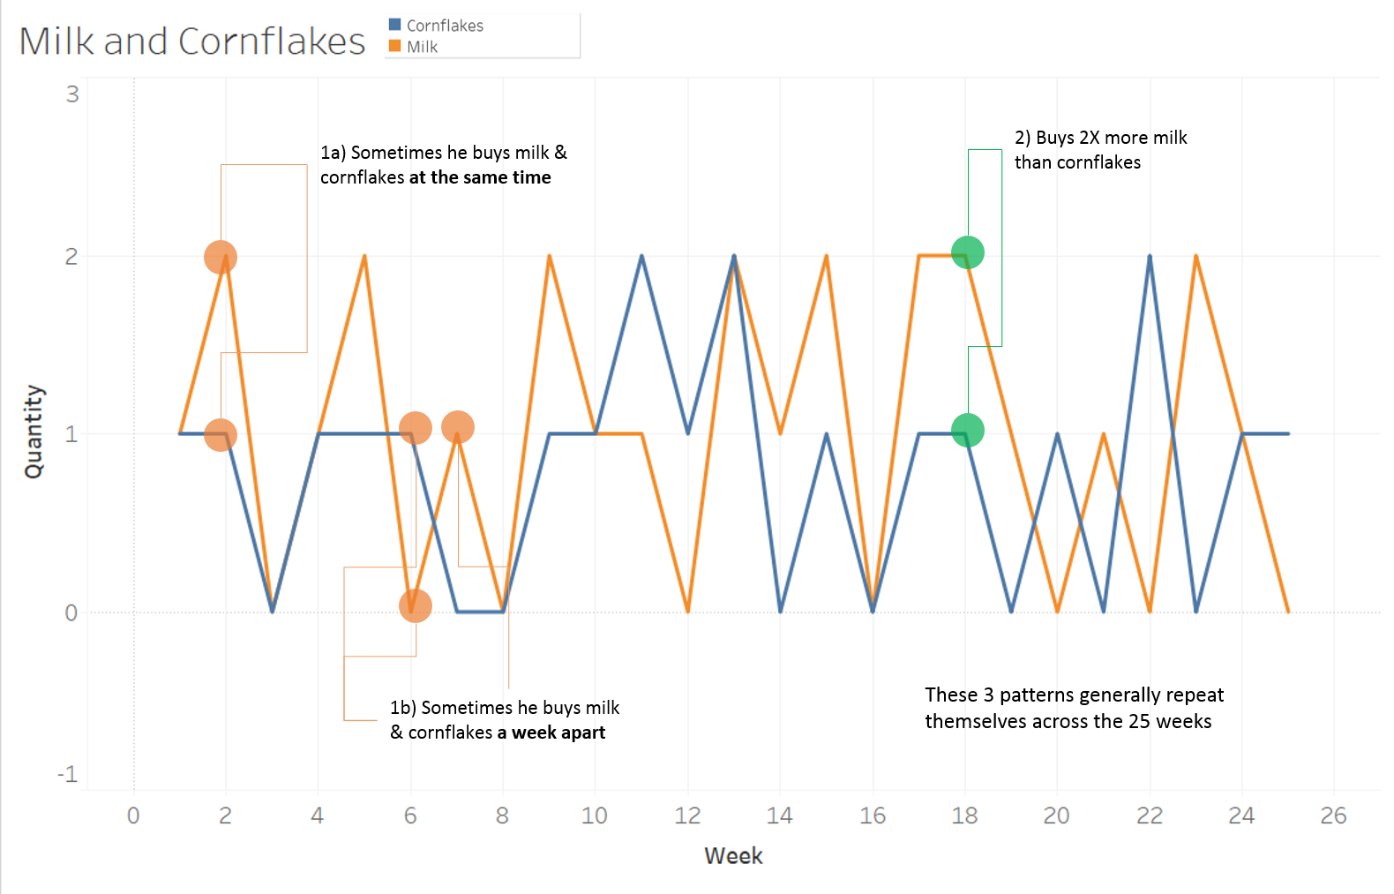Screen dimensions: 1394x894
Task: Select the green marker at week 18, quantity 1
Action: coord(968,430)
